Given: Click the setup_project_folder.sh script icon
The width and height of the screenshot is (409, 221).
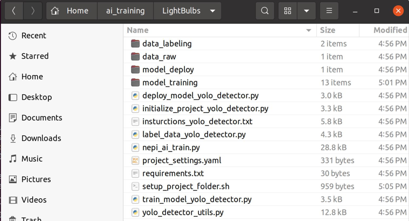Looking at the screenshot, I should 135,187.
